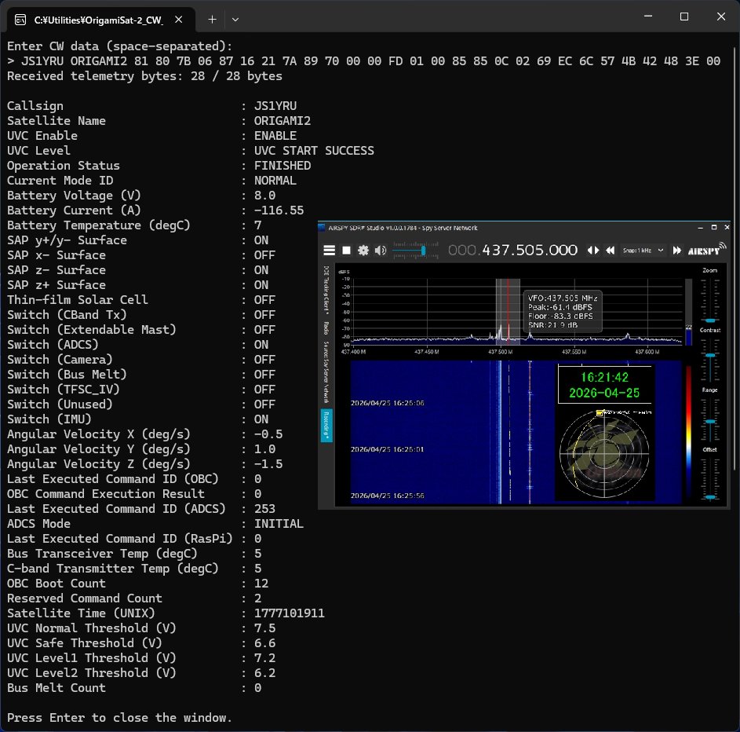The width and height of the screenshot is (740, 732).
Task: Click Satellite Name value ORIGAMI2
Action: [283, 121]
